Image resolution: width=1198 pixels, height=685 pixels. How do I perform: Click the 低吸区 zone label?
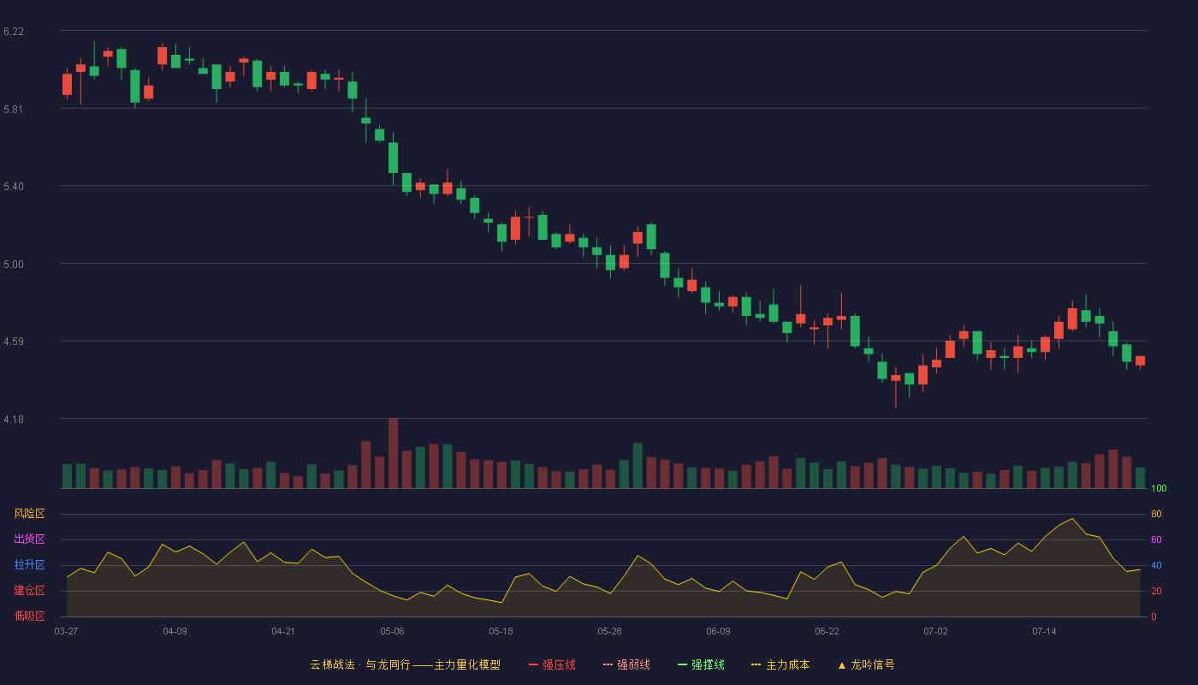pos(30,616)
